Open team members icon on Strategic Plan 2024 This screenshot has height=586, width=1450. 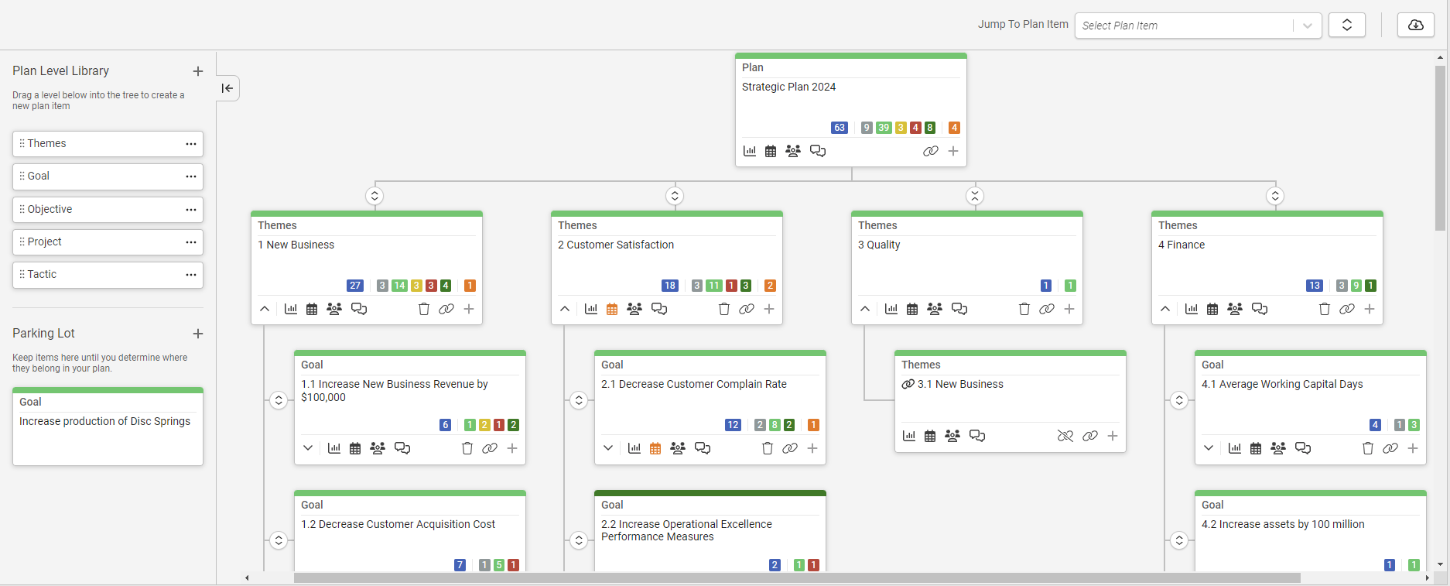pos(793,151)
